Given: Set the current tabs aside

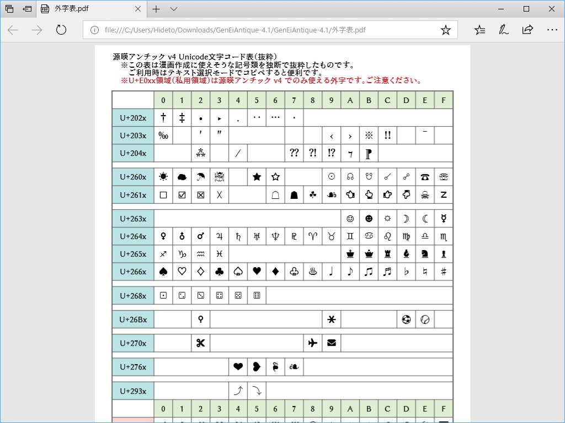Looking at the screenshot, I should click(x=25, y=9).
